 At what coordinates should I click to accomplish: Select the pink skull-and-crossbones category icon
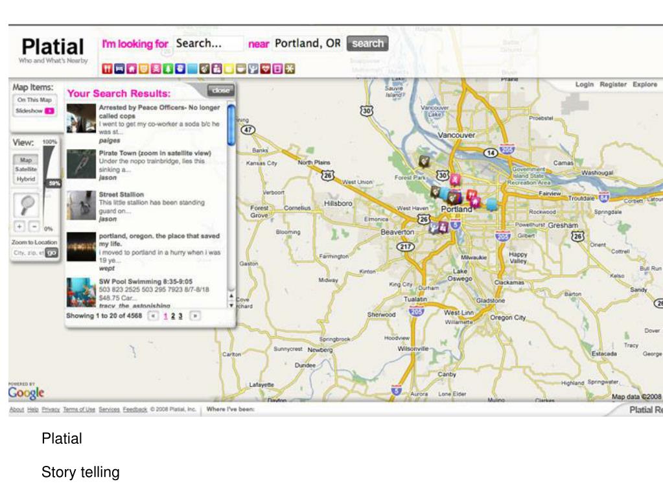[156, 69]
